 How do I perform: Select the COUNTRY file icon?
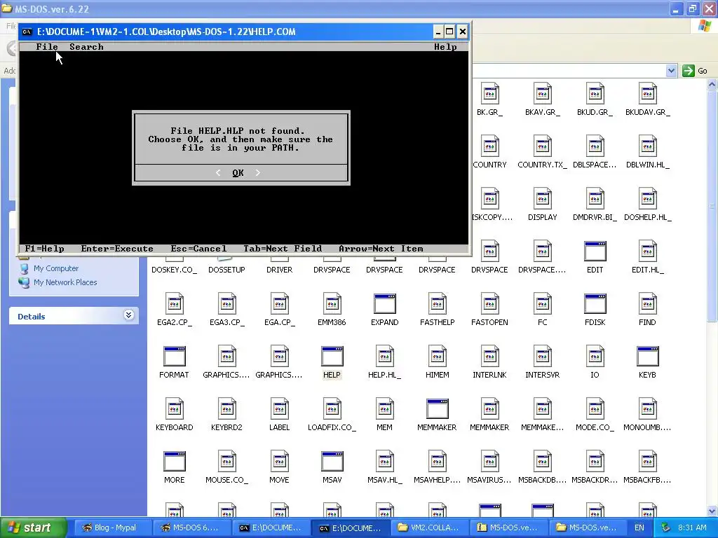tap(489, 146)
